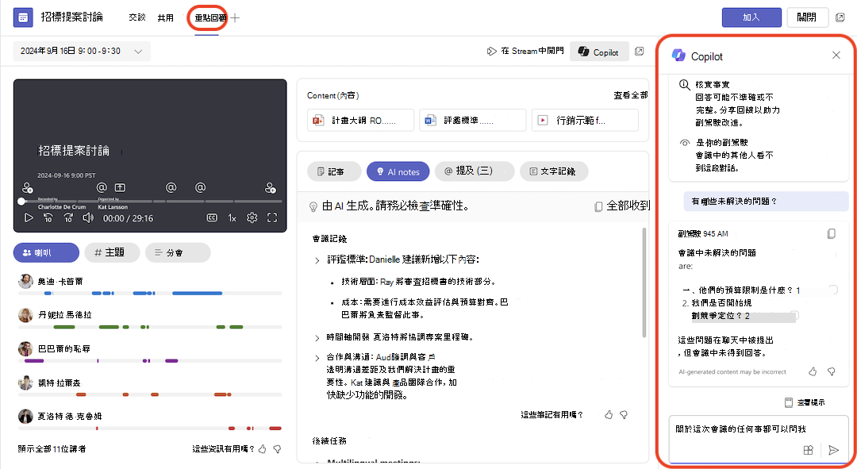857x469 pixels.
Task: Open the 計畫大綱 PowerPoint file
Action: click(x=361, y=121)
